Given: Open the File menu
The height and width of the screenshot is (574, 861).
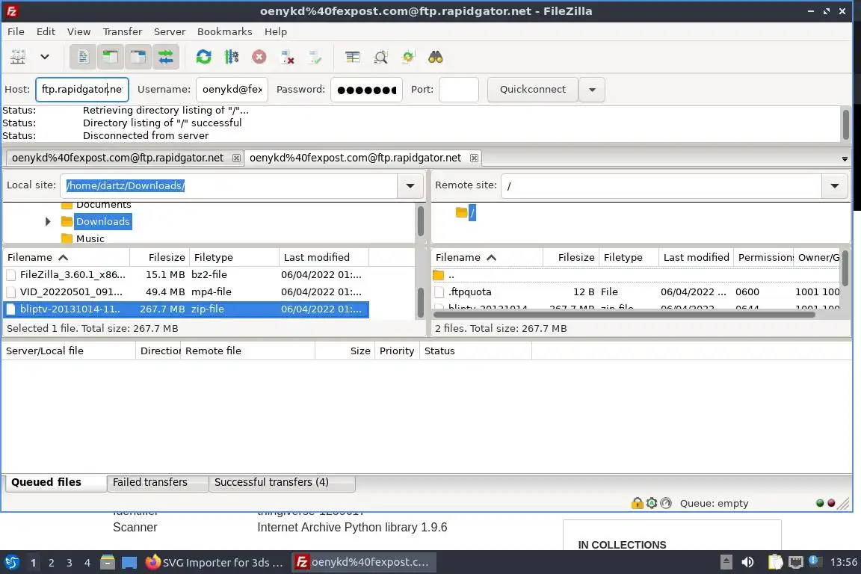Looking at the screenshot, I should pyautogui.click(x=16, y=31).
